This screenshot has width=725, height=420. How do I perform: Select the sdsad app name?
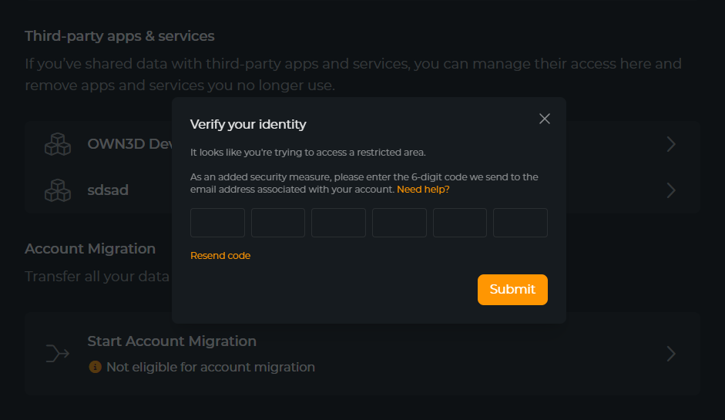pyautogui.click(x=108, y=190)
